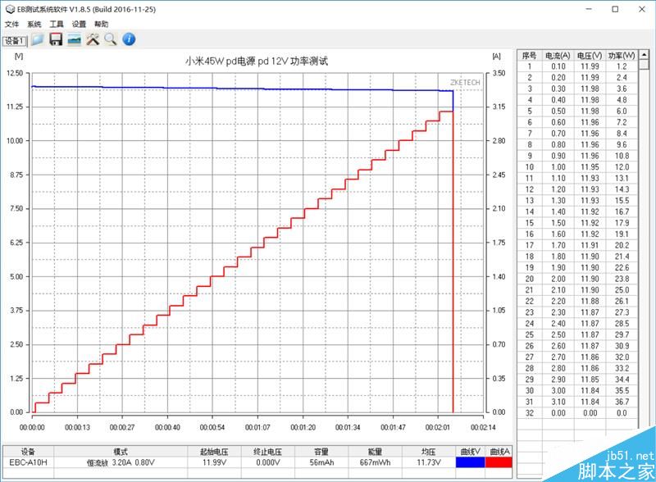Click the 能量 header
Image resolution: width=656 pixels, height=482 pixels.
point(375,452)
